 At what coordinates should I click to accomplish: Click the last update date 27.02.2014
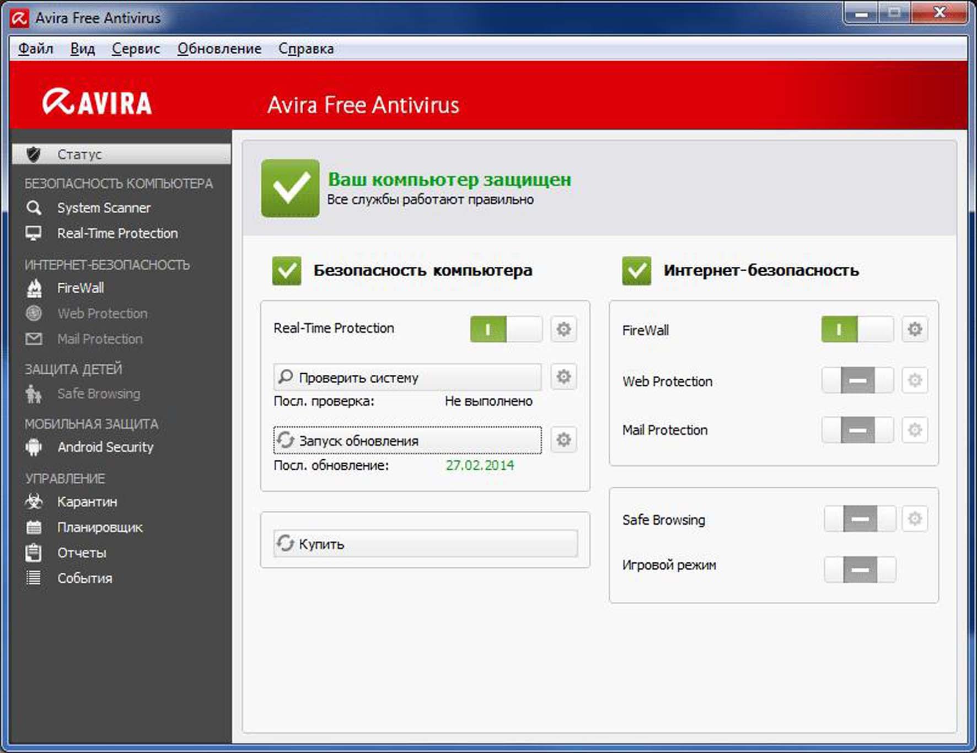(480, 465)
